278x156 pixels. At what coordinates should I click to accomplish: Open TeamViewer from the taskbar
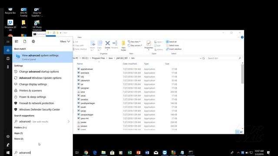[x=165, y=153]
